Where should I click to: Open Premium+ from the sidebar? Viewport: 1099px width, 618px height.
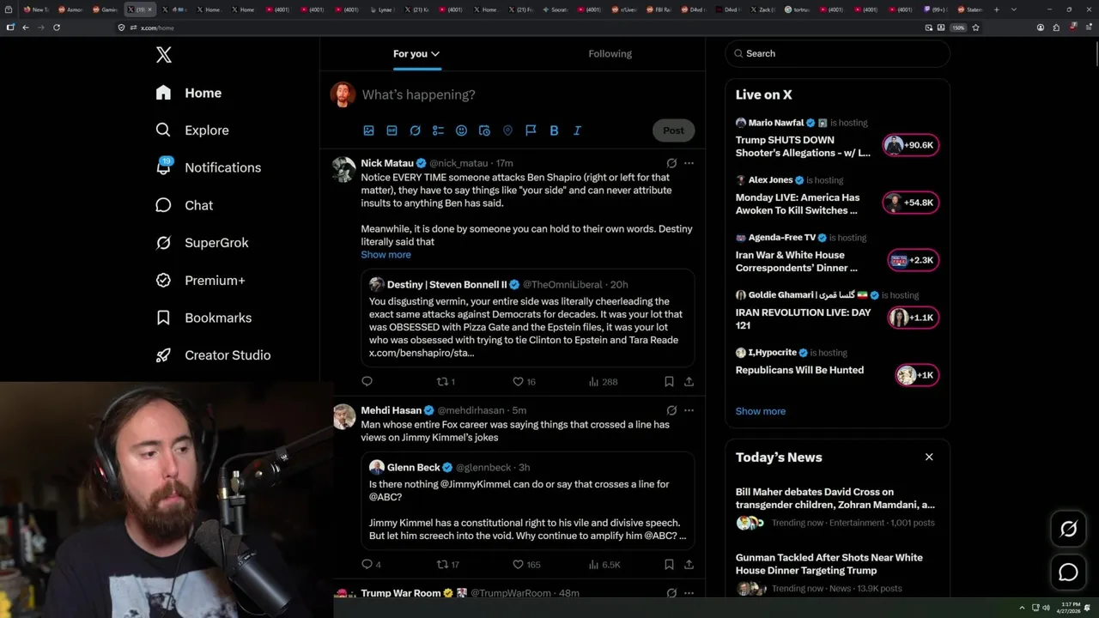[x=201, y=281]
